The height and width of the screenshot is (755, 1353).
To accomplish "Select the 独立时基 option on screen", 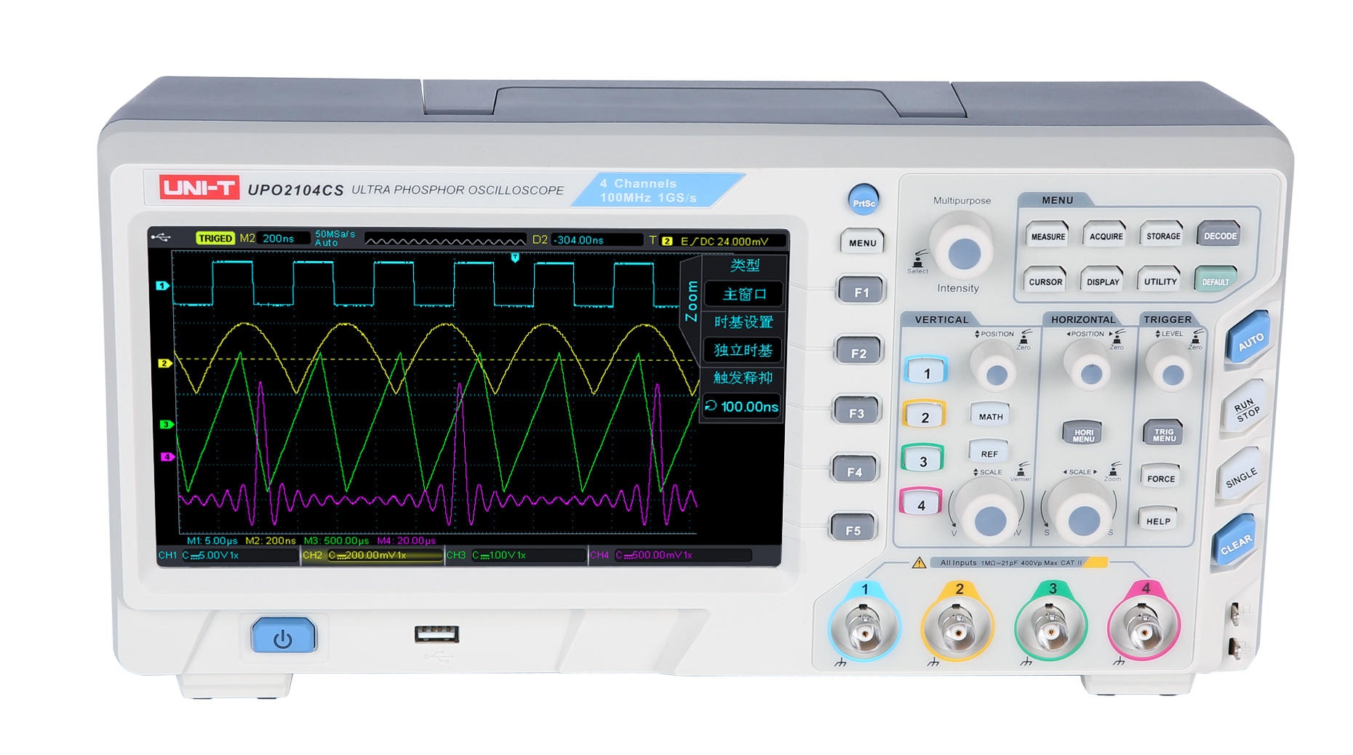I will [743, 350].
